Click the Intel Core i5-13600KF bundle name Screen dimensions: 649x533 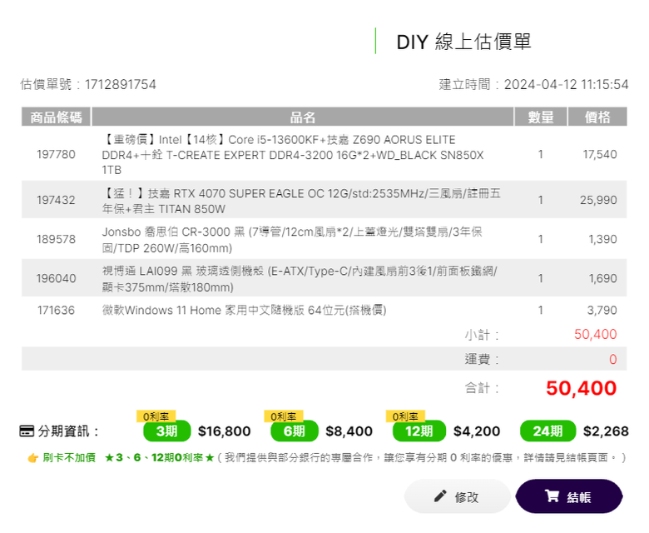click(293, 154)
